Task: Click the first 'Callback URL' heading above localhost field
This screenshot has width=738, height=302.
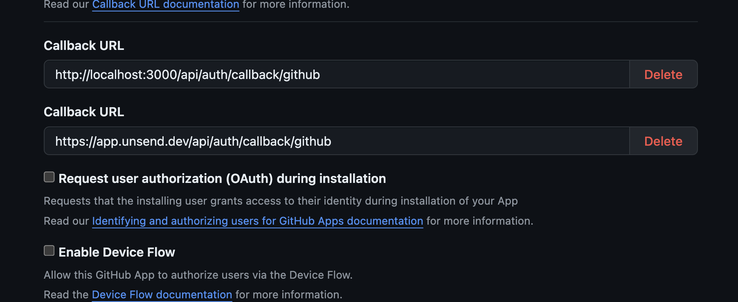Action: click(84, 45)
